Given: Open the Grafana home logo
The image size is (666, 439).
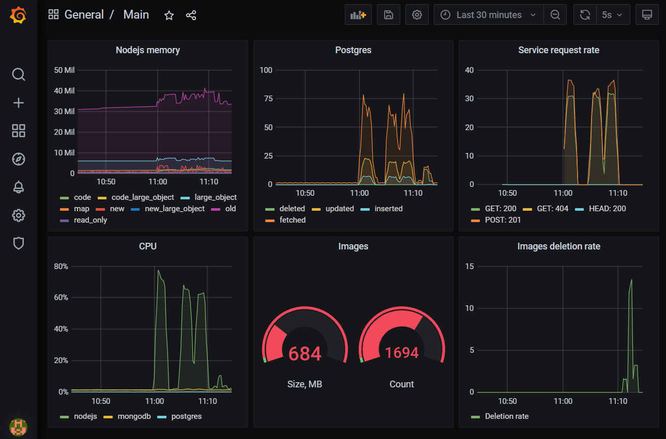Looking at the screenshot, I should point(18,15).
